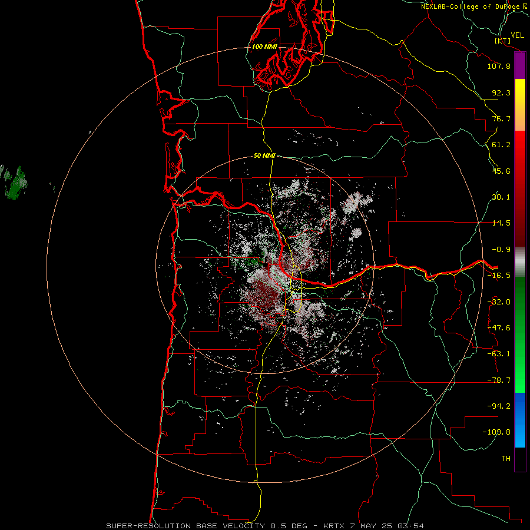Screen dimensions: 530x530
Task: Click the 30.1 velocity scale label
Action: click(x=501, y=197)
